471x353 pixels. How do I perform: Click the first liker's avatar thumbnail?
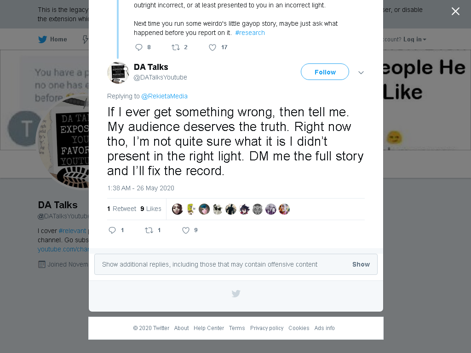coord(177,209)
